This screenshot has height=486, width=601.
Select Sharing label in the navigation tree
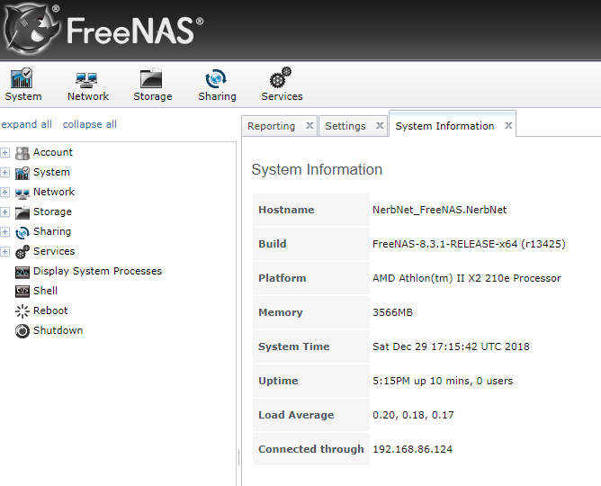click(52, 232)
